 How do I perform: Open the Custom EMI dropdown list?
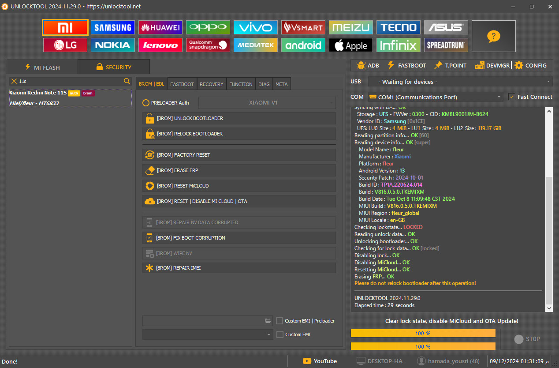(x=208, y=334)
